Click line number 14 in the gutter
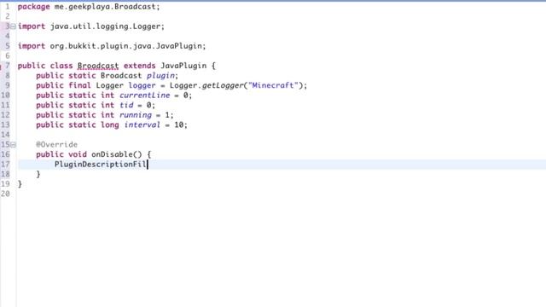 (x=5, y=135)
